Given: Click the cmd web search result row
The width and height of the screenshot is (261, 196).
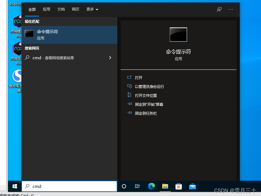Looking at the screenshot, I should (69, 58).
